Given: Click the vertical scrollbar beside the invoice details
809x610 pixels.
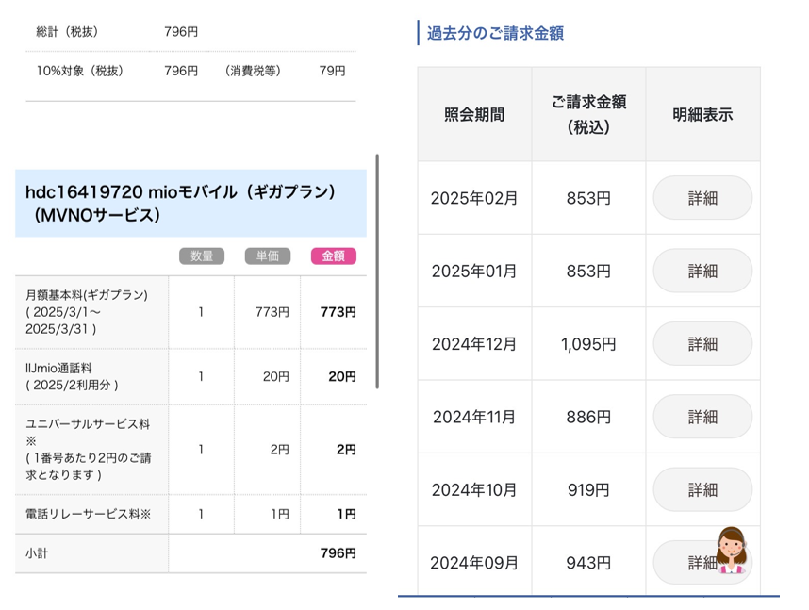Looking at the screenshot, I should (377, 273).
